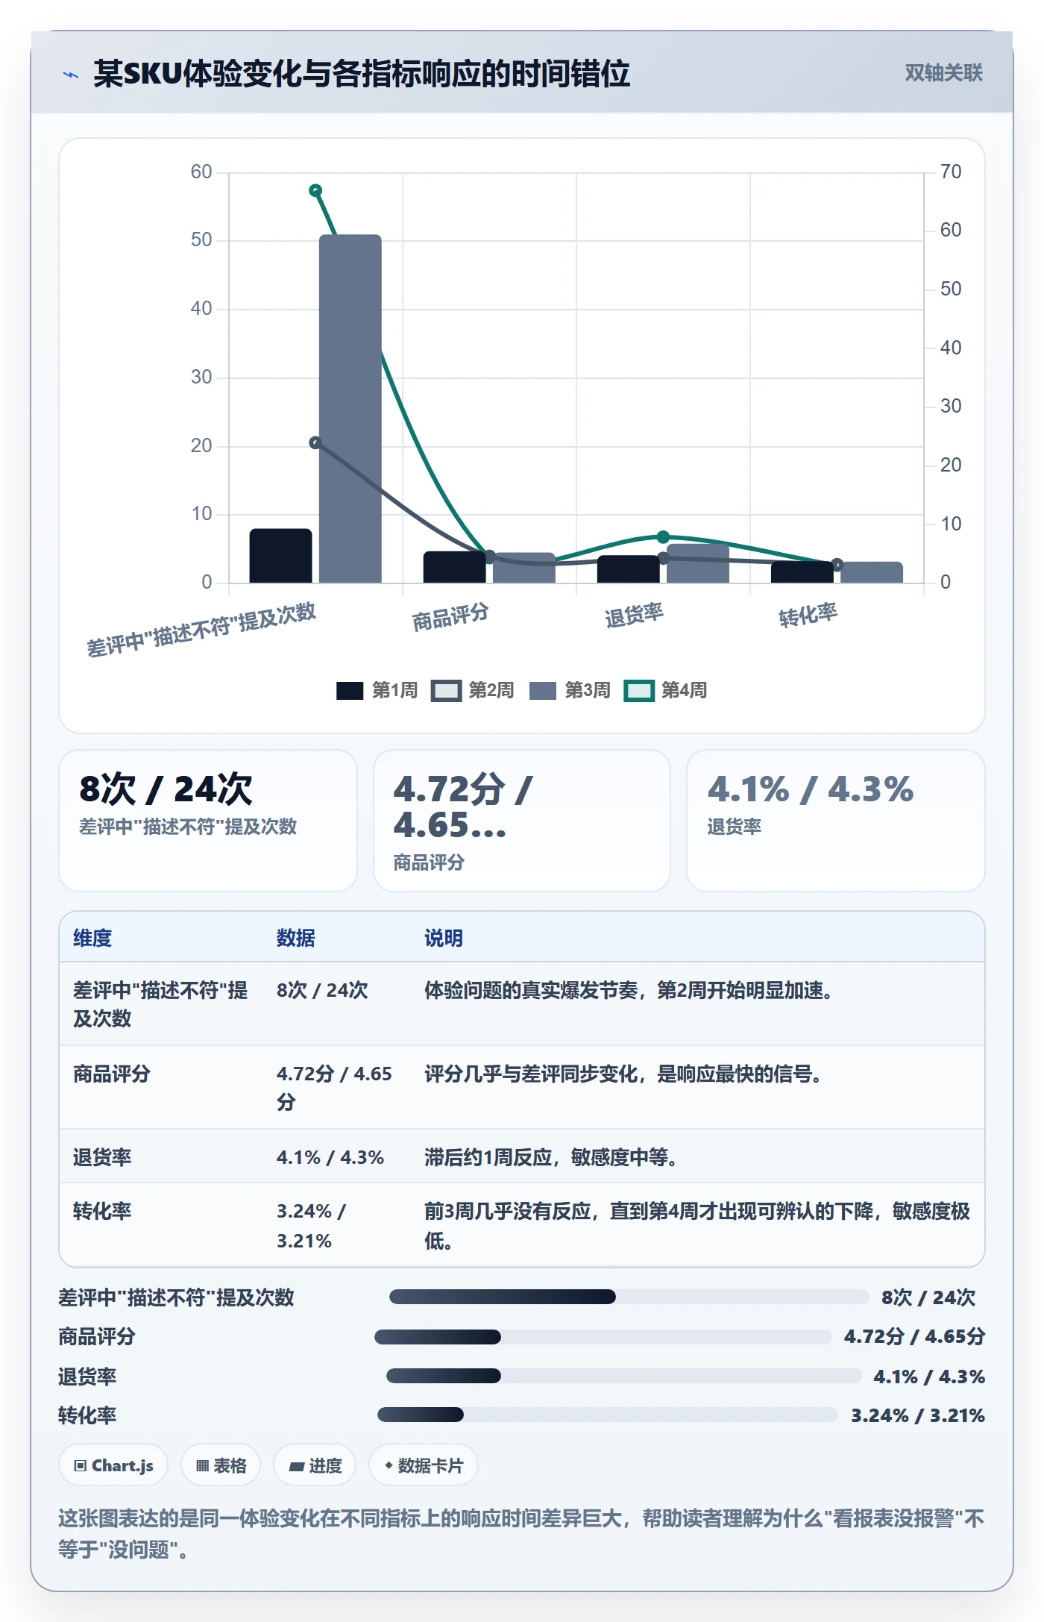Click the lightning icon beside the chart title
Viewport: 1044px width, 1622px height.
coord(70,75)
